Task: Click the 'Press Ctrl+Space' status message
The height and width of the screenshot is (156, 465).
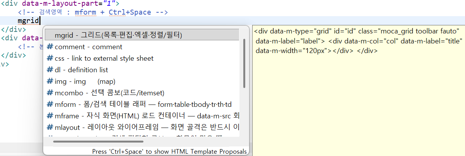Action: [169, 151]
